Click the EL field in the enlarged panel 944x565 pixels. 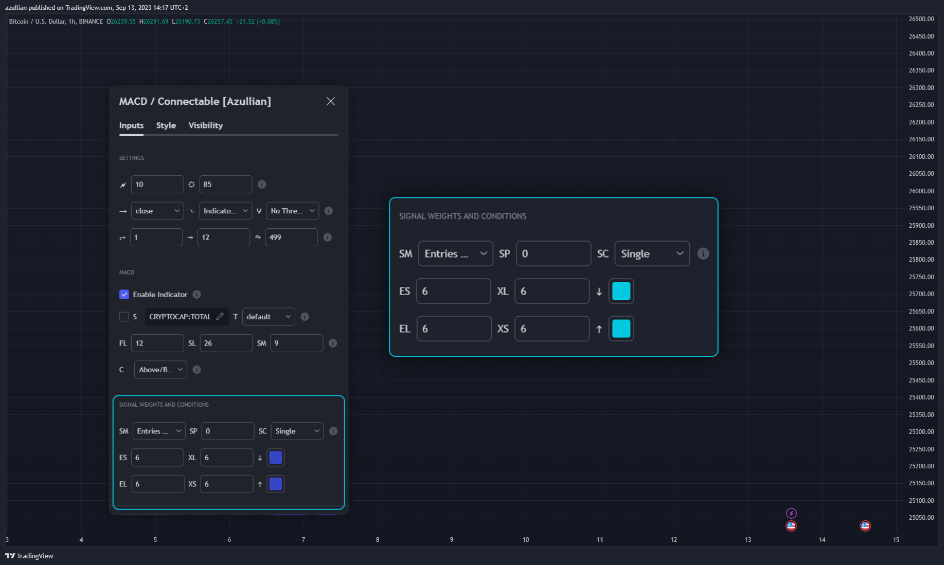454,329
